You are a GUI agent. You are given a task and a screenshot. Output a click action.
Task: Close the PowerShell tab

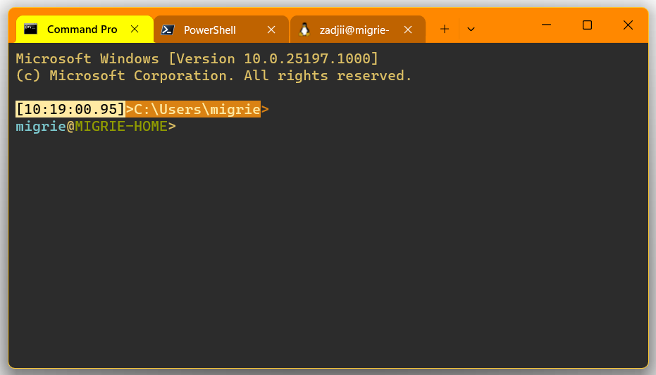pos(271,30)
